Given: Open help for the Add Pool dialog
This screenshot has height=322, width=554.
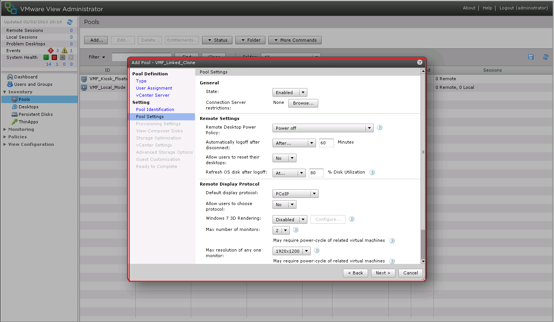Looking at the screenshot, I should [x=419, y=62].
